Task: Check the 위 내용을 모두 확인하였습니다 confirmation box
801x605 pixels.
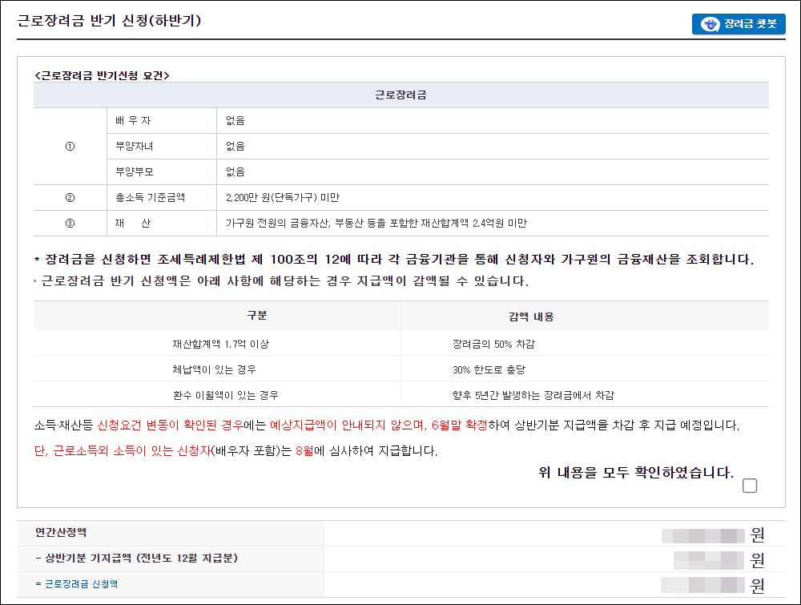Action: click(750, 486)
